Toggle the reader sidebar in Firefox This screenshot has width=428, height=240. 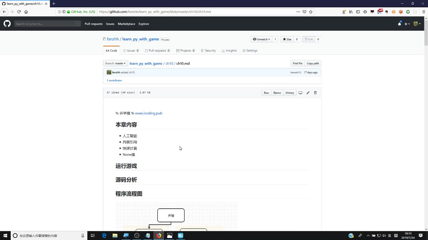[358, 11]
